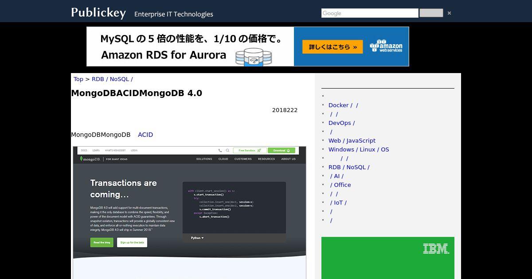Image resolution: width=532 pixels, height=279 pixels.
Task: Open ABOUT US menu in MongoDB screenshot
Action: coord(289,159)
